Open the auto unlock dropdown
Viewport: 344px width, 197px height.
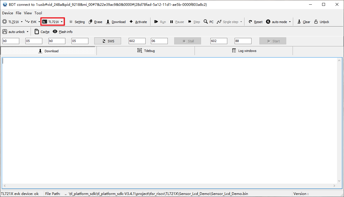click(x=27, y=32)
